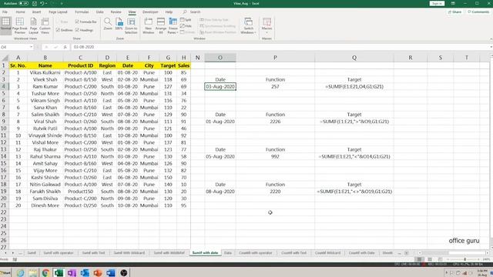Open Word from the taskbar
The height and width of the screenshot is (277, 493).
(110, 272)
